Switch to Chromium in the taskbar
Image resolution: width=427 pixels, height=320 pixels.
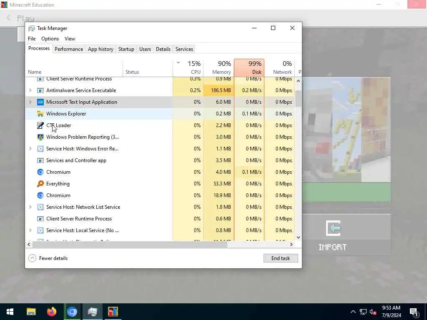[x=72, y=312]
